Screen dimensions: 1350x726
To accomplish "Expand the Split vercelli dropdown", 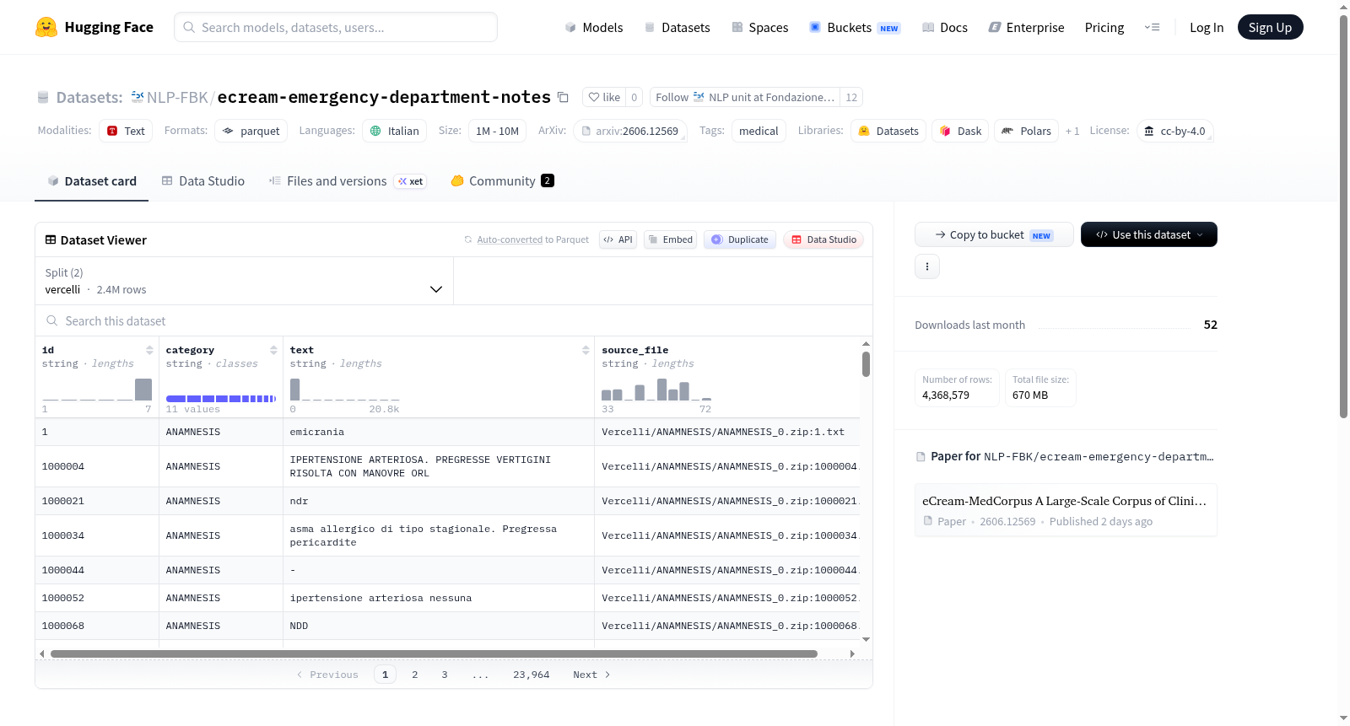I will click(244, 281).
